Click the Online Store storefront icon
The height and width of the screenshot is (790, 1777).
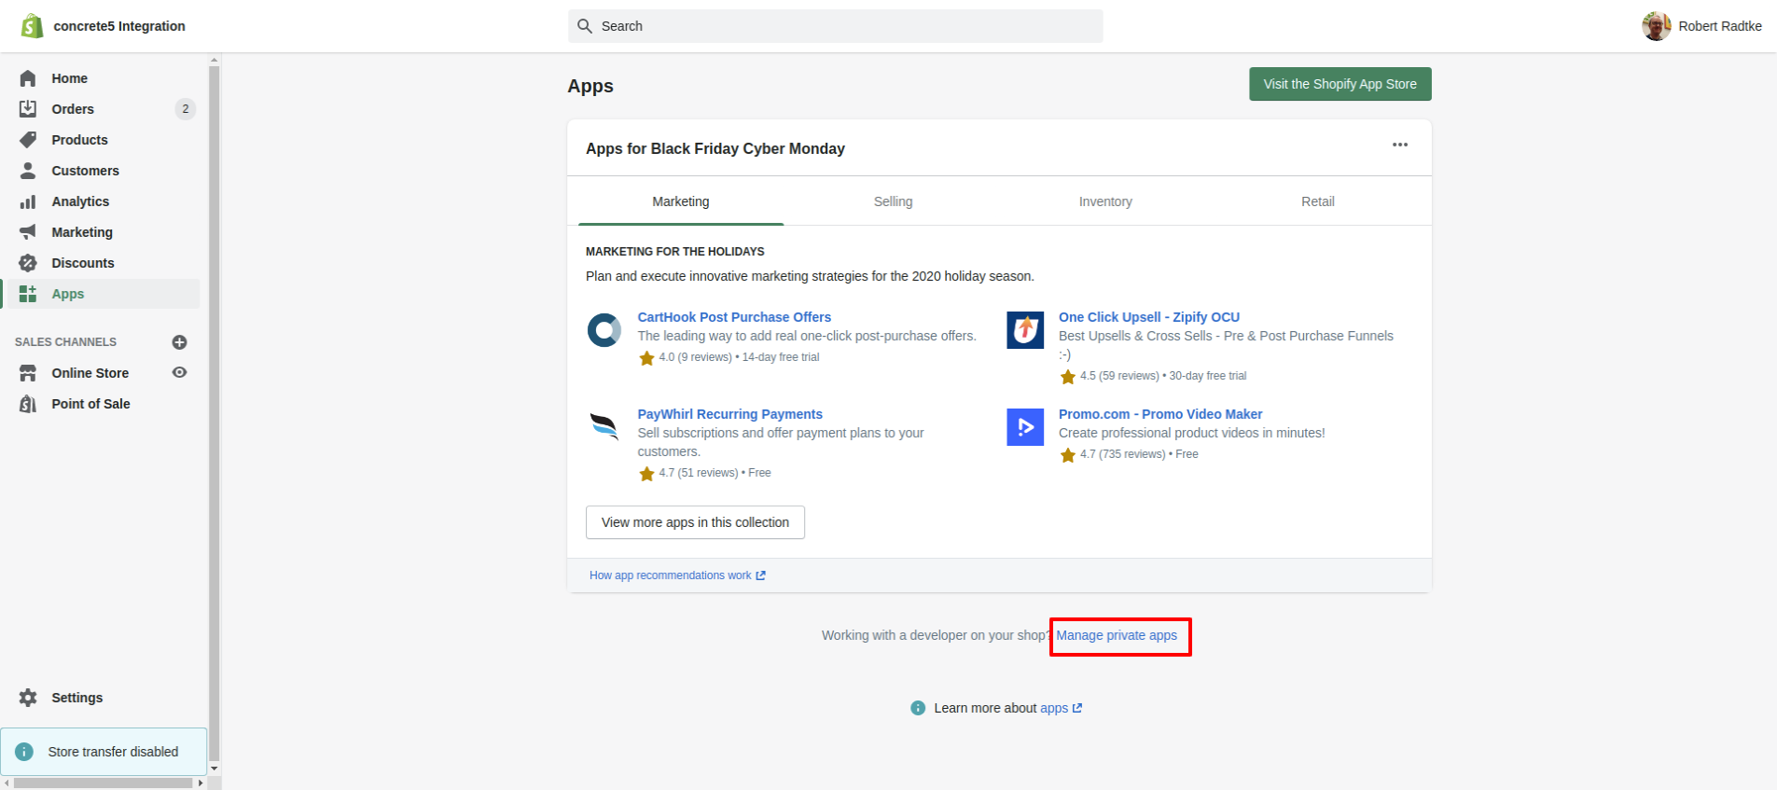click(28, 373)
